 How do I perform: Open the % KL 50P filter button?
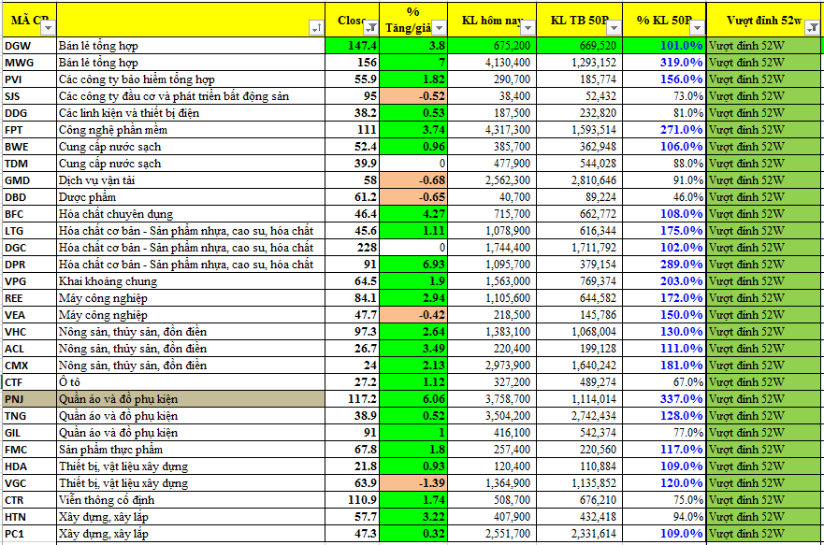[x=696, y=28]
